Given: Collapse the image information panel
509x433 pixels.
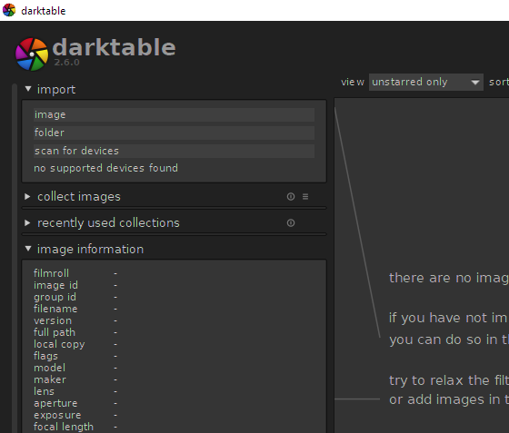Looking at the screenshot, I should point(28,249).
